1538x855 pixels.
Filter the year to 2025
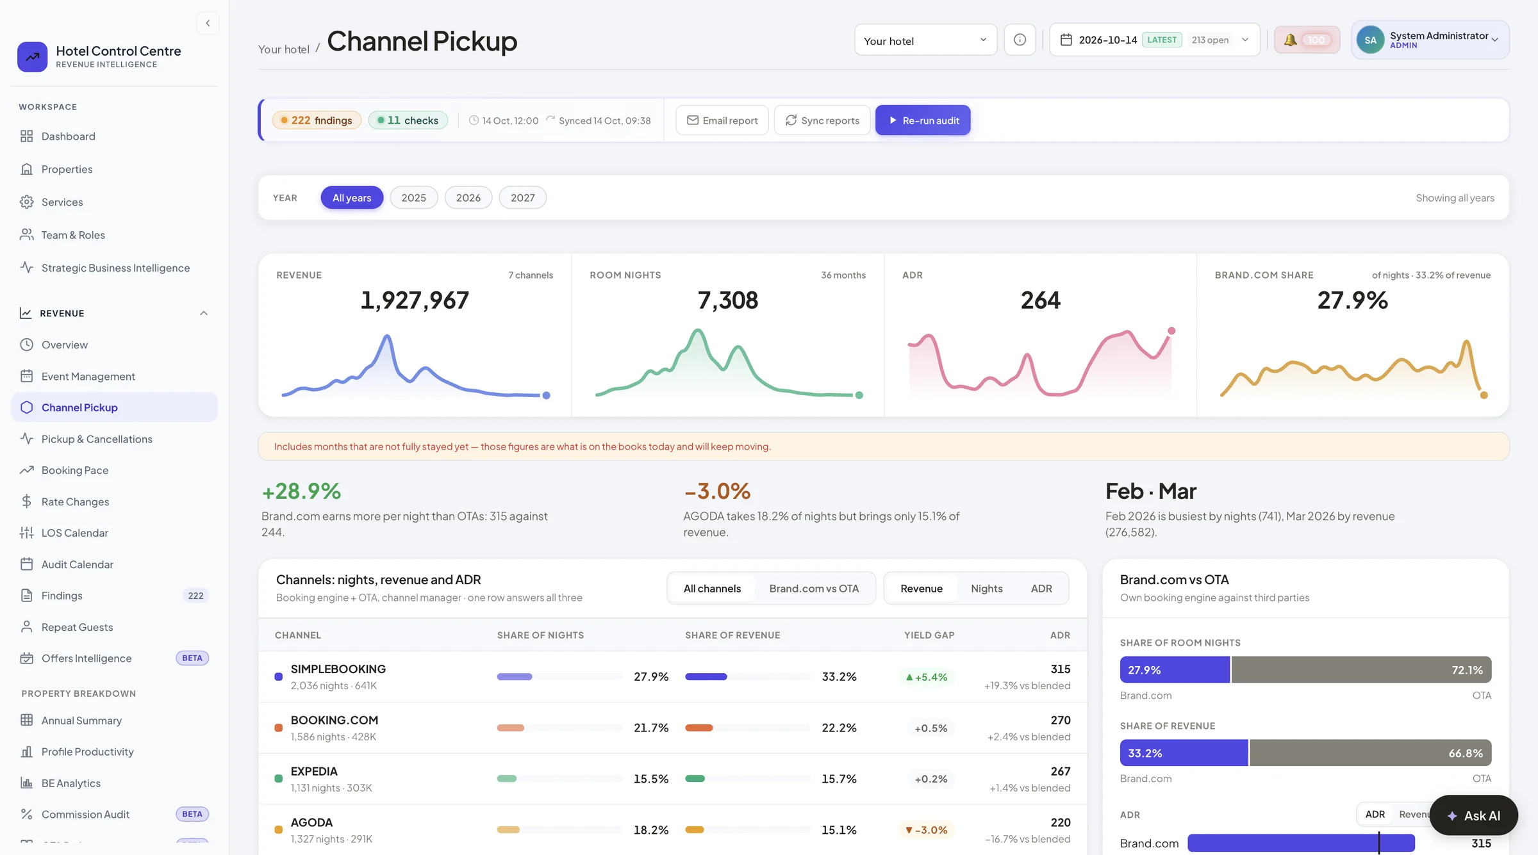413,198
